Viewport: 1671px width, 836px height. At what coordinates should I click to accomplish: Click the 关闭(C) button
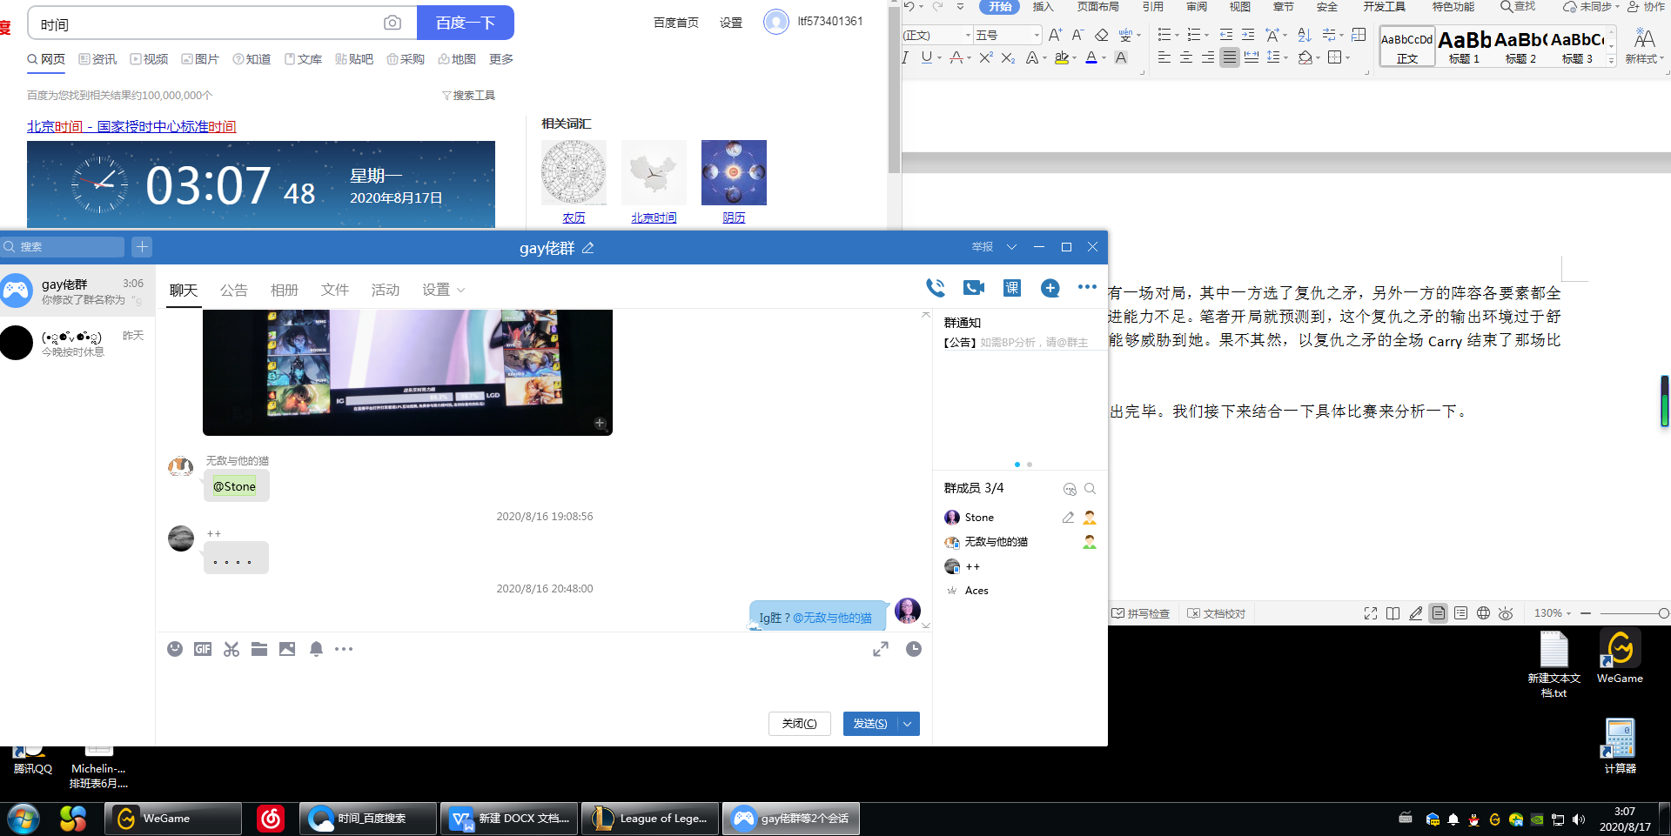pos(799,724)
